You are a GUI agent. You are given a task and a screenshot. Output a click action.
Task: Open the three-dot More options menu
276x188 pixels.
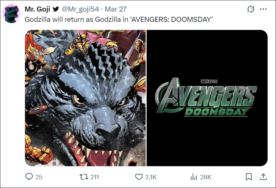[263, 9]
